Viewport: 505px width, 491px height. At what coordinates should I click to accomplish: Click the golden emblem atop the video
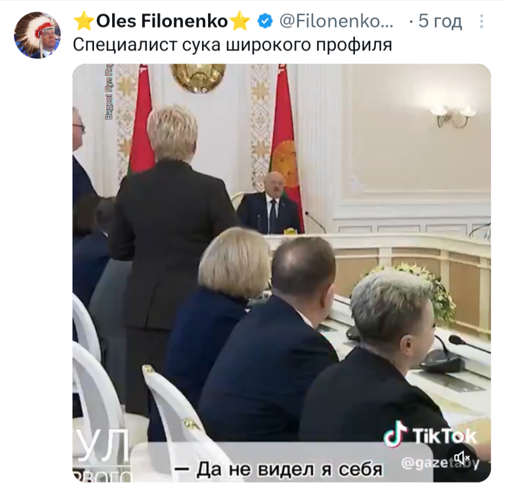tap(198, 78)
